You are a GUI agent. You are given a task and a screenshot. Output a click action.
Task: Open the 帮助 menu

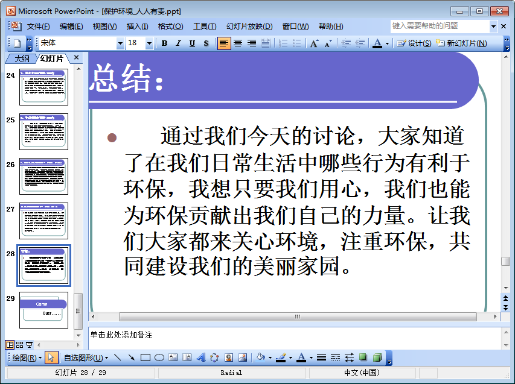coord(331,27)
